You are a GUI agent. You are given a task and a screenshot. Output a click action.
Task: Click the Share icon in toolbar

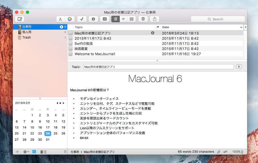(x=155, y=19)
